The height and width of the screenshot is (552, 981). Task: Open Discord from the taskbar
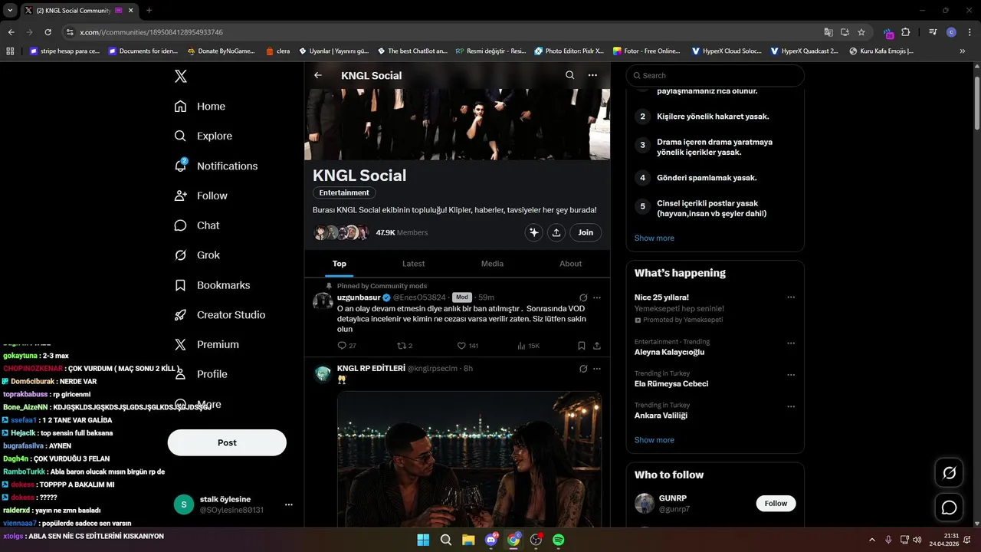[491, 540]
